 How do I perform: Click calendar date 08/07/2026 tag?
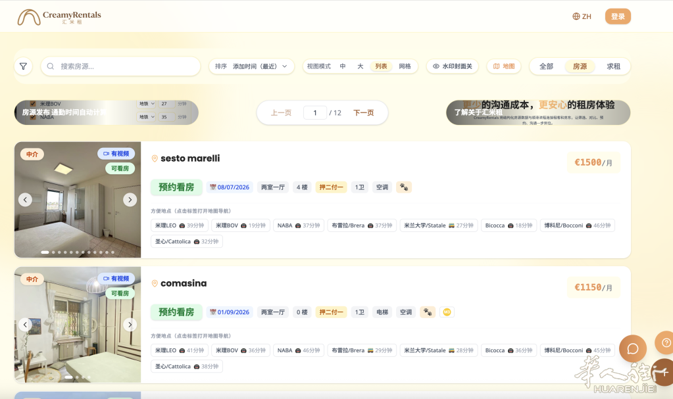(230, 187)
